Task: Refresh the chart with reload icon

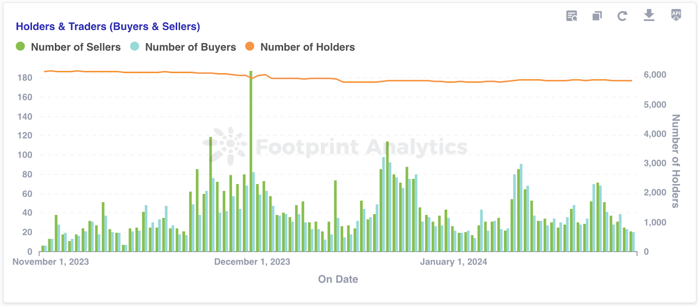Action: click(x=623, y=16)
